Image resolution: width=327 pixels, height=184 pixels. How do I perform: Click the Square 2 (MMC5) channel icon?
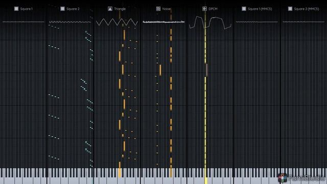tap(290, 9)
